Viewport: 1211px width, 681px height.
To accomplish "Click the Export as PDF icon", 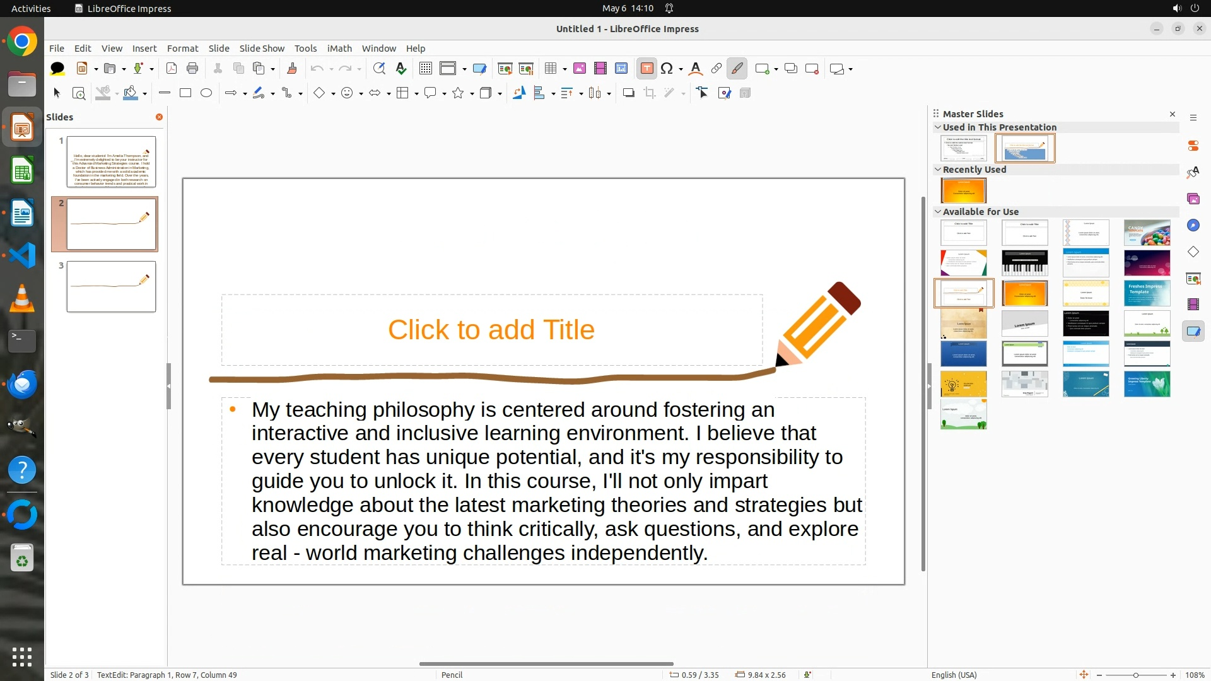I will 171,69.
